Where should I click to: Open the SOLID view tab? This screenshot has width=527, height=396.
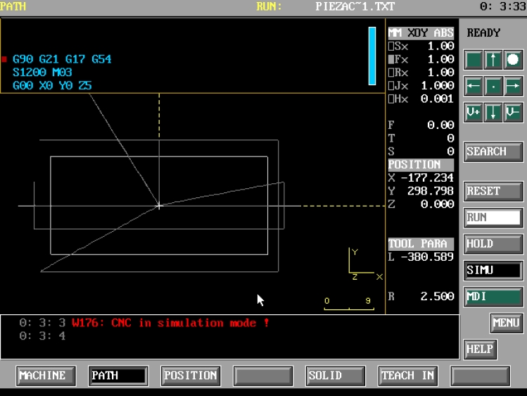click(334, 376)
